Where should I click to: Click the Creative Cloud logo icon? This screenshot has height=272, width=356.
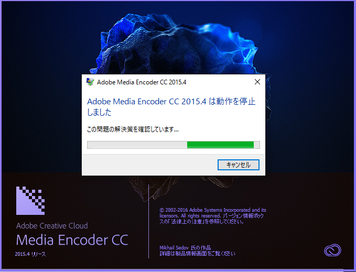coord(332,250)
